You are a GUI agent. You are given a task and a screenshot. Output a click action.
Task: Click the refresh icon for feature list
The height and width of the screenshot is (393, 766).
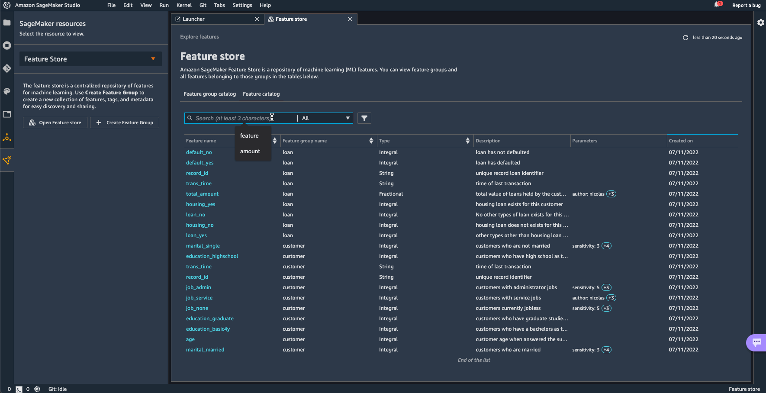pos(686,38)
